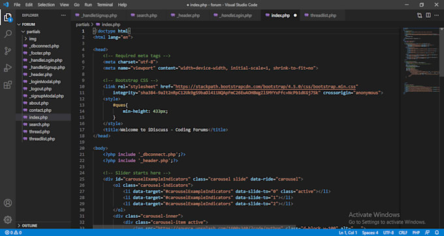Open _dbconnect.php in explorer
The image size is (444, 236).
(44, 46)
